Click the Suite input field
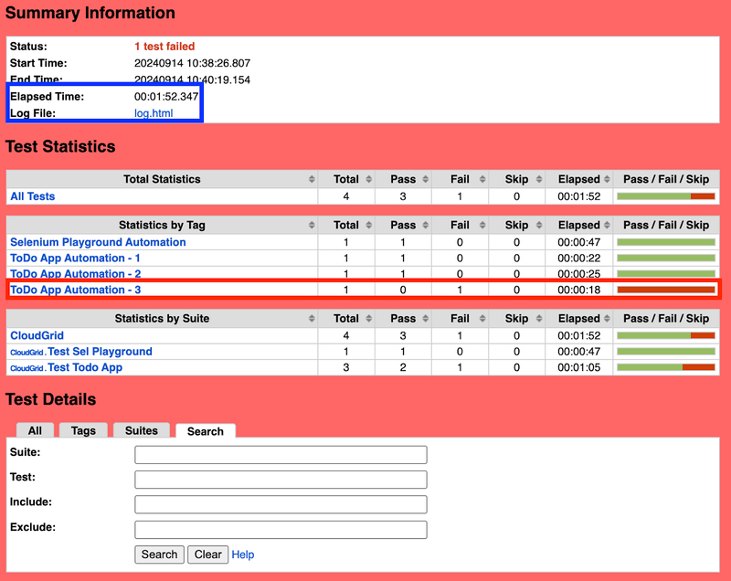Viewport: 731px width, 581px height. 281,455
